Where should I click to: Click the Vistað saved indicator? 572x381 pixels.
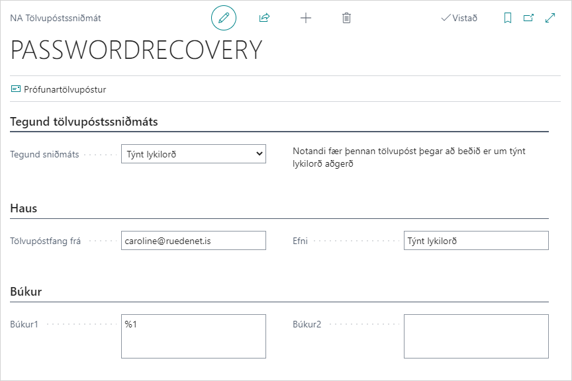tap(459, 18)
